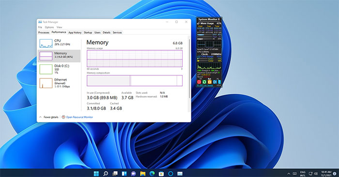Switch to the App history tab
Screen dimensions: 339x177
coord(75,32)
